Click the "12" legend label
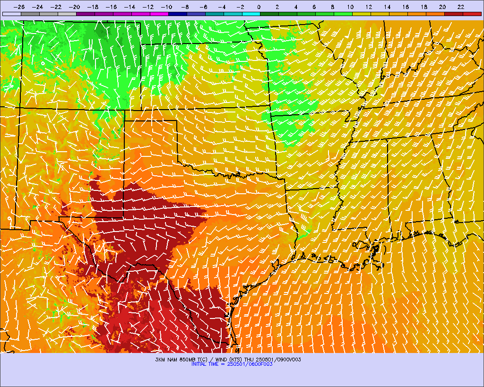Image resolution: width=484 pixels, height=387 pixels. (369, 7)
